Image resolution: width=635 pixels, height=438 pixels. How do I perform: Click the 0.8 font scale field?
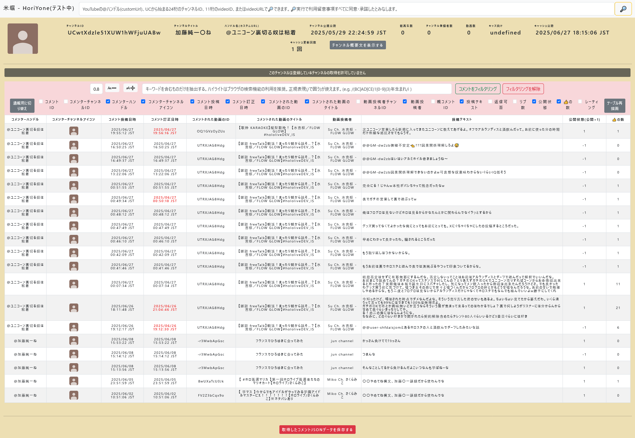pyautogui.click(x=96, y=89)
